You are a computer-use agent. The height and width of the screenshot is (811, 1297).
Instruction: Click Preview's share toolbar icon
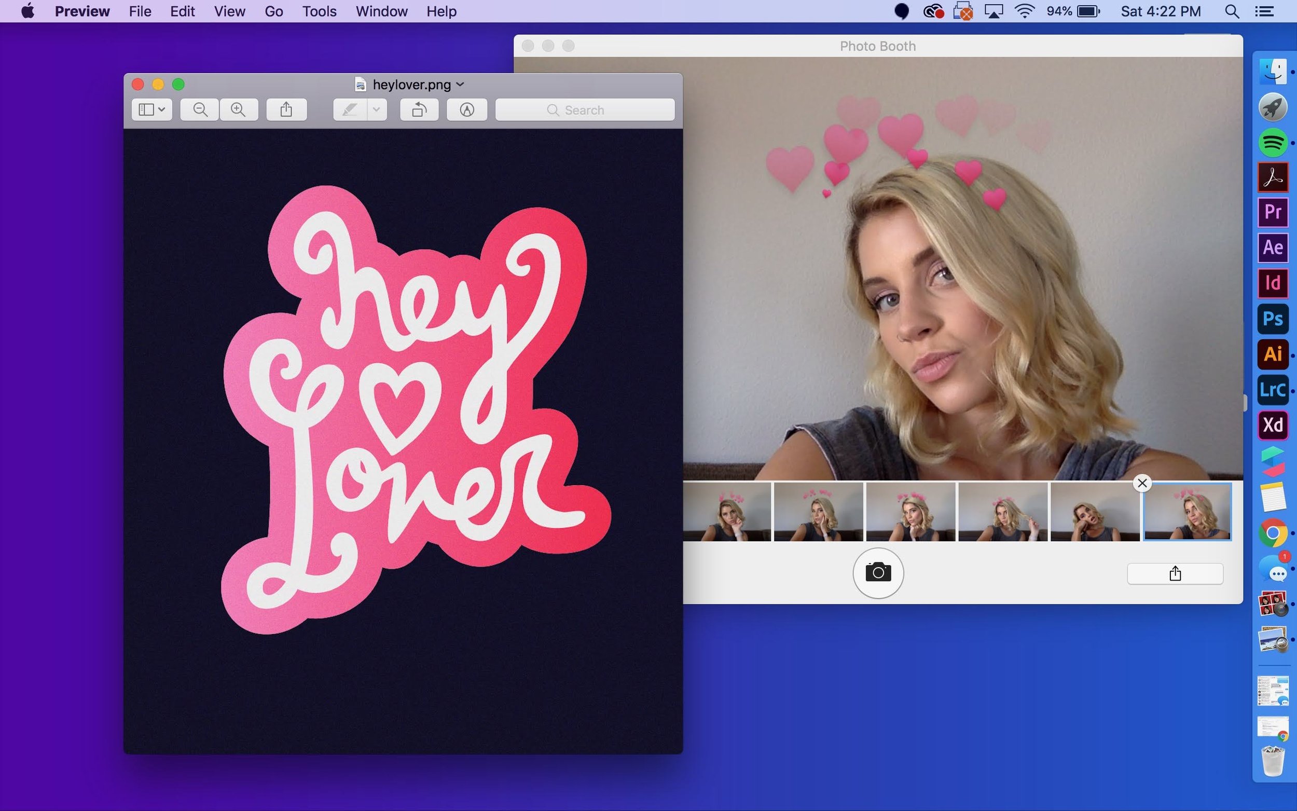pyautogui.click(x=286, y=110)
